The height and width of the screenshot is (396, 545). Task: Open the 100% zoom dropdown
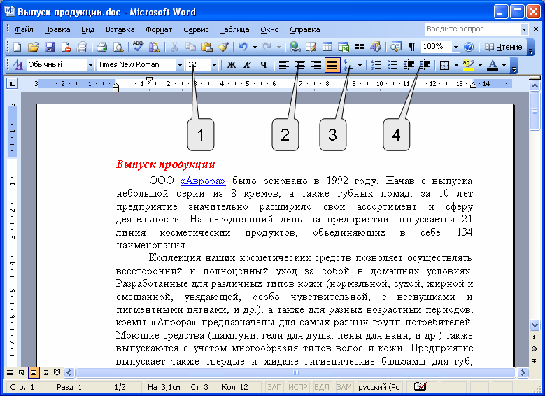click(x=455, y=47)
